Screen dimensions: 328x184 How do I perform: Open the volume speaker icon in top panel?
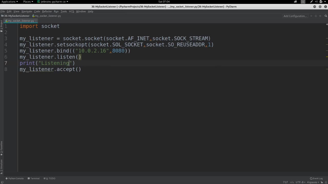coord(316,2)
